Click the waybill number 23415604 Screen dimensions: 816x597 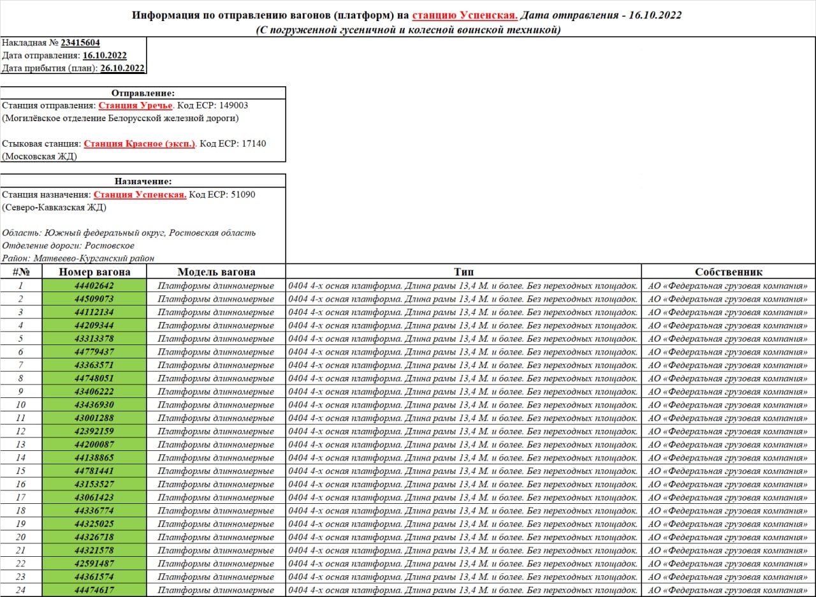click(x=80, y=43)
